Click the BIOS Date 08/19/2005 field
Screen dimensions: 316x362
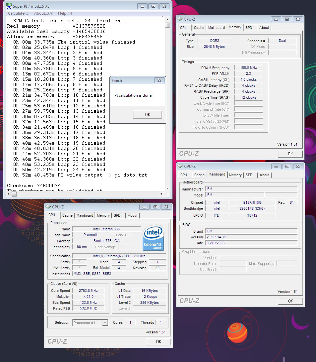(x=252, y=243)
